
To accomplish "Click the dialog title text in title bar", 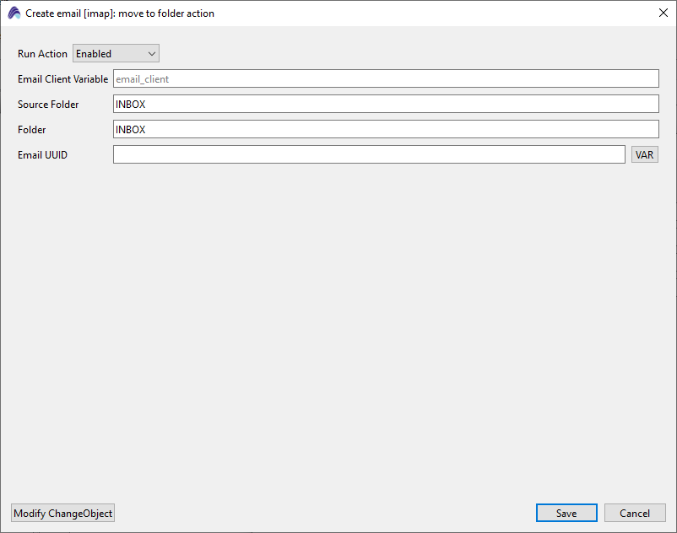I will 120,13.
